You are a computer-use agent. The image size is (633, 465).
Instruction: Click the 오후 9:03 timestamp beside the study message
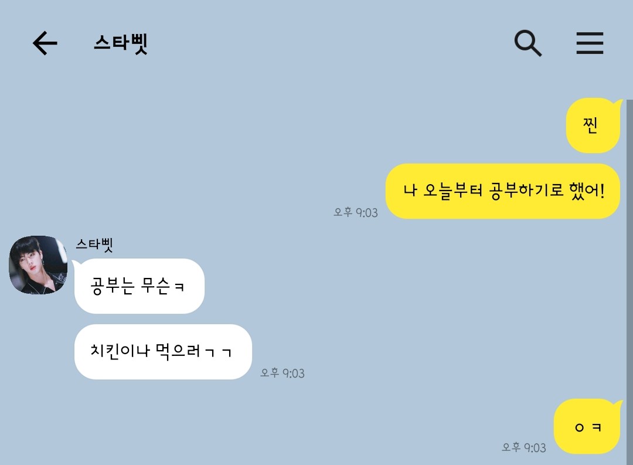(x=356, y=212)
